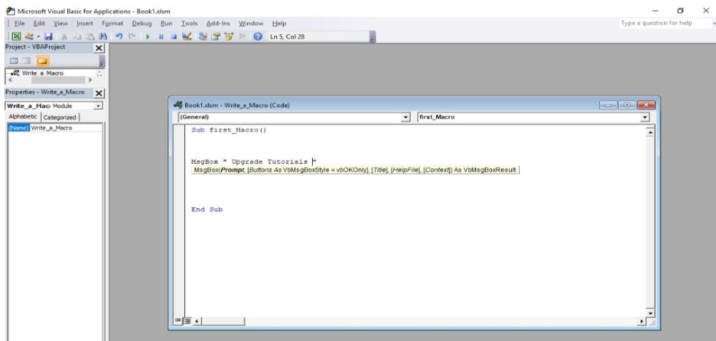
Task: Click the code window scroll up arrow
Action: pos(650,132)
